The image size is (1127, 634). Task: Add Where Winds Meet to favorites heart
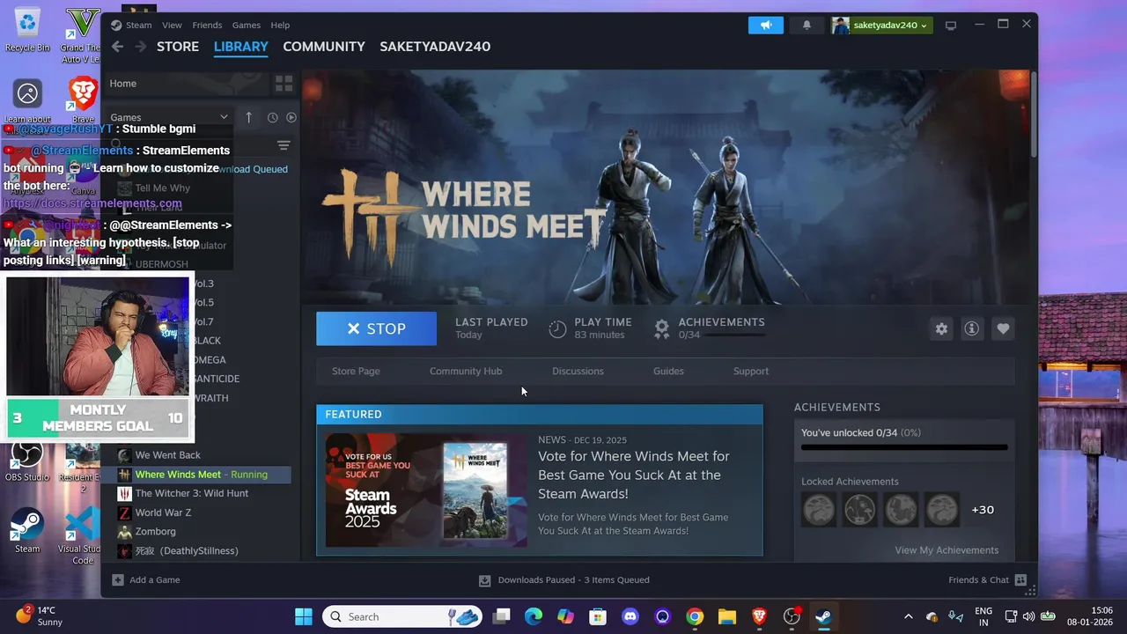point(1003,328)
